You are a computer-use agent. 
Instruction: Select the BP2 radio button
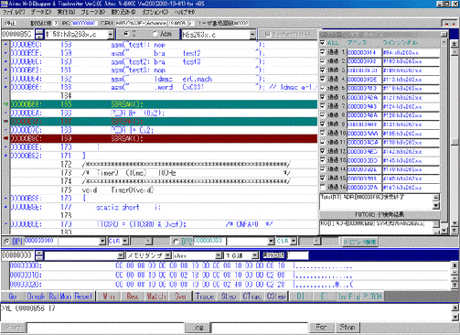[x=176, y=242]
